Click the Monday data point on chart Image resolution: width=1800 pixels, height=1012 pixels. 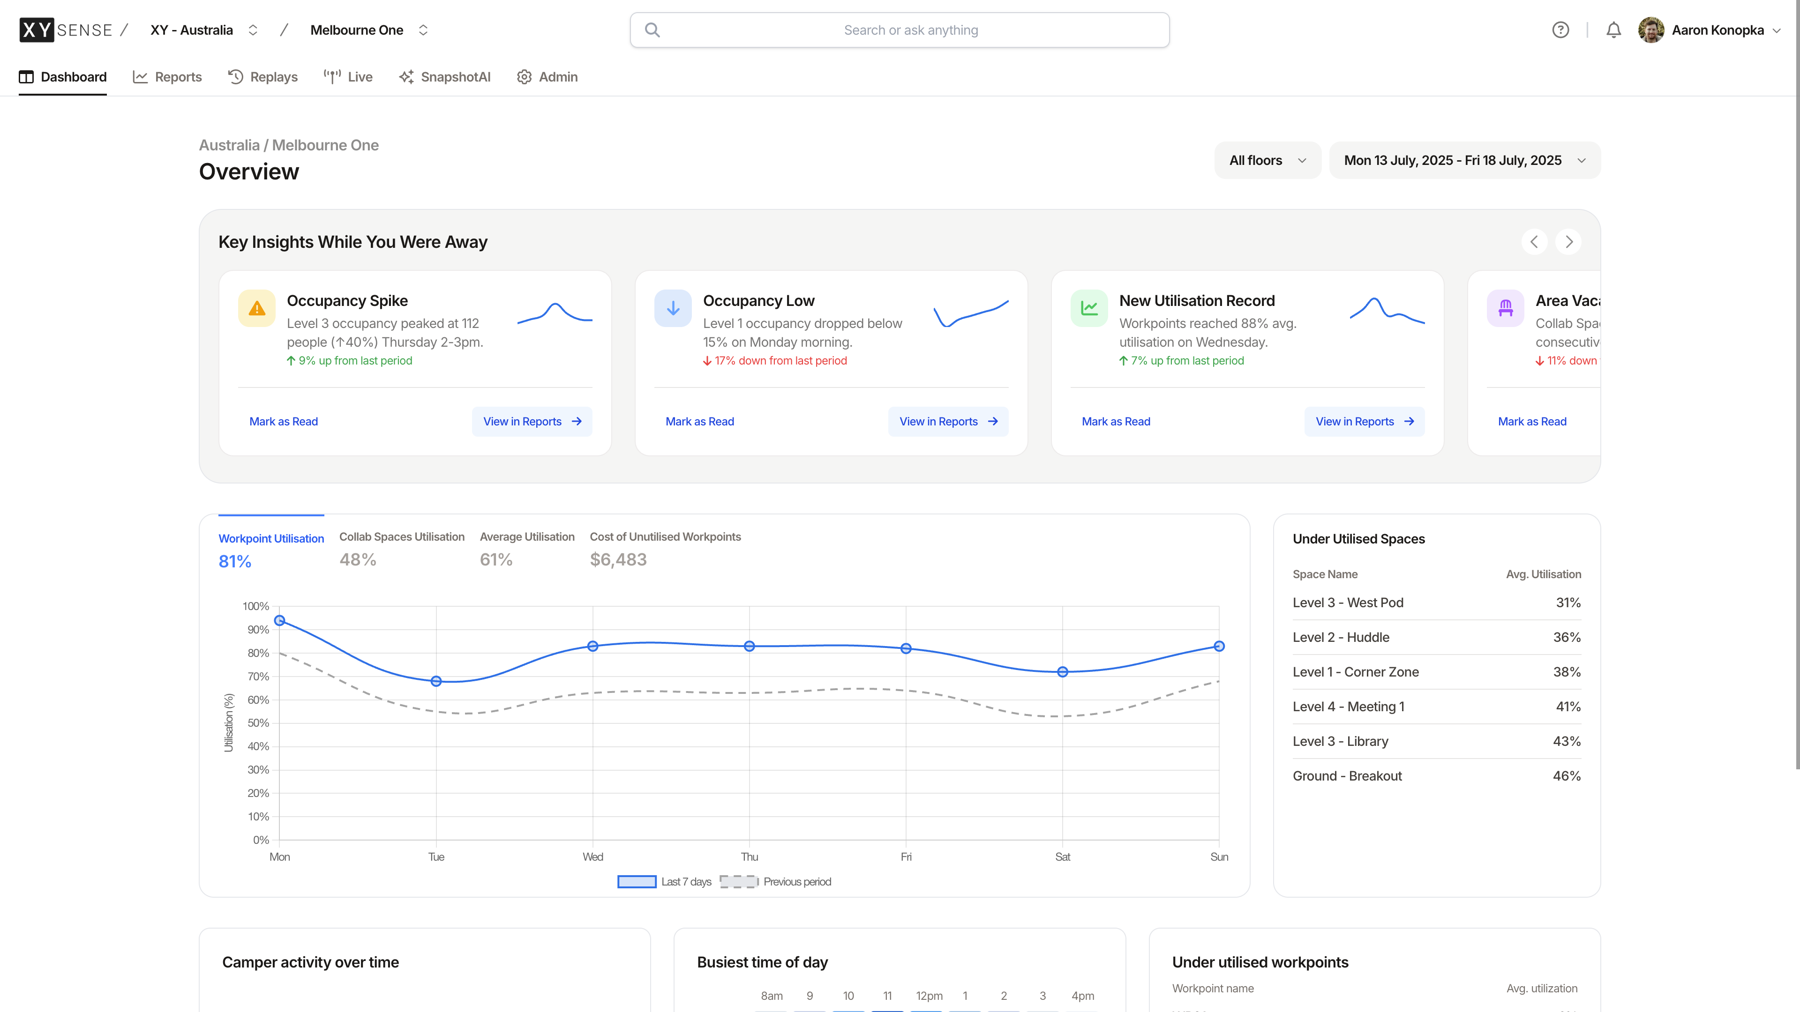(x=279, y=620)
